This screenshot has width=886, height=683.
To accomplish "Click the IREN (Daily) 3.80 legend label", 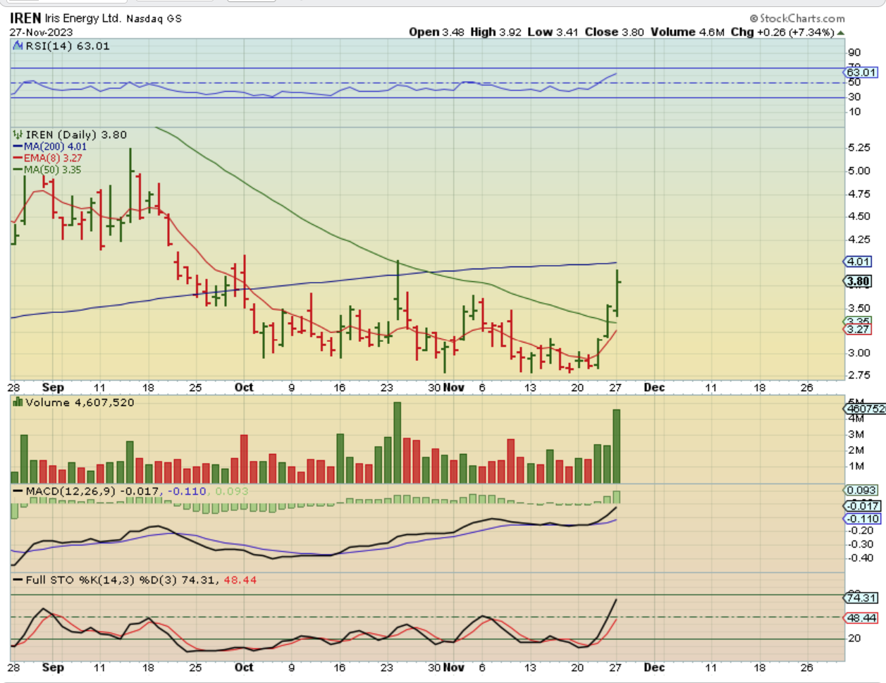I will point(76,135).
